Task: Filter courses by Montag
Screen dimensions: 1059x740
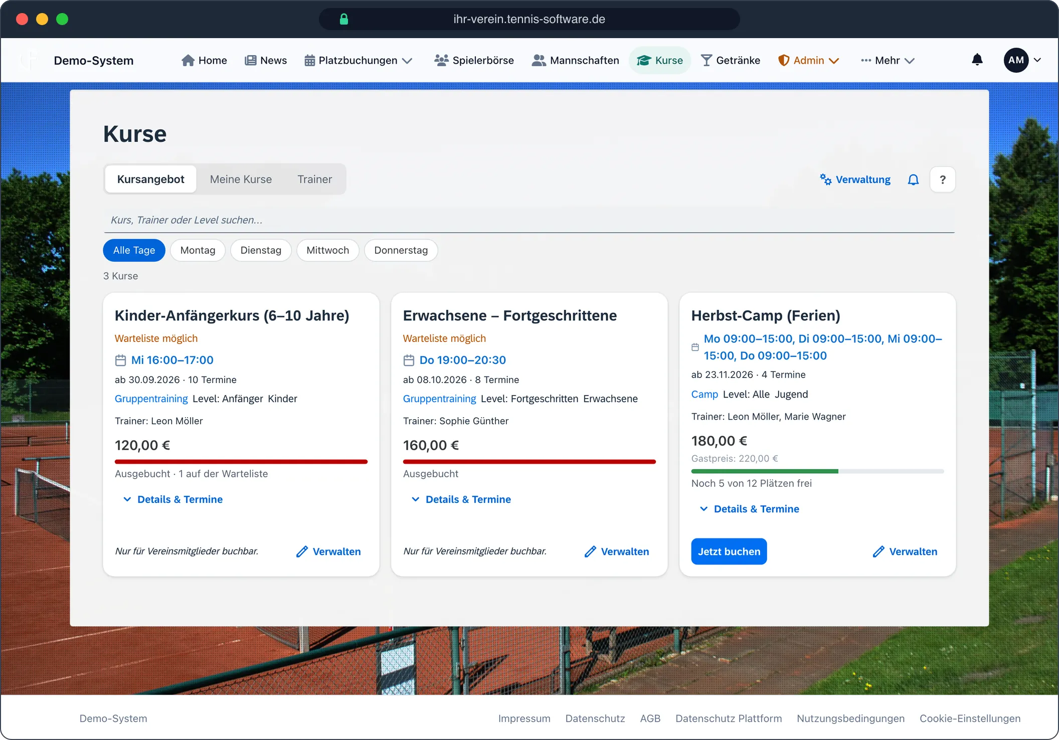Action: coord(198,250)
